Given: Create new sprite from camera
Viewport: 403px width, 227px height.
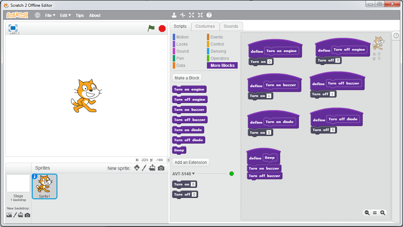Looking at the screenshot, I should (x=161, y=168).
